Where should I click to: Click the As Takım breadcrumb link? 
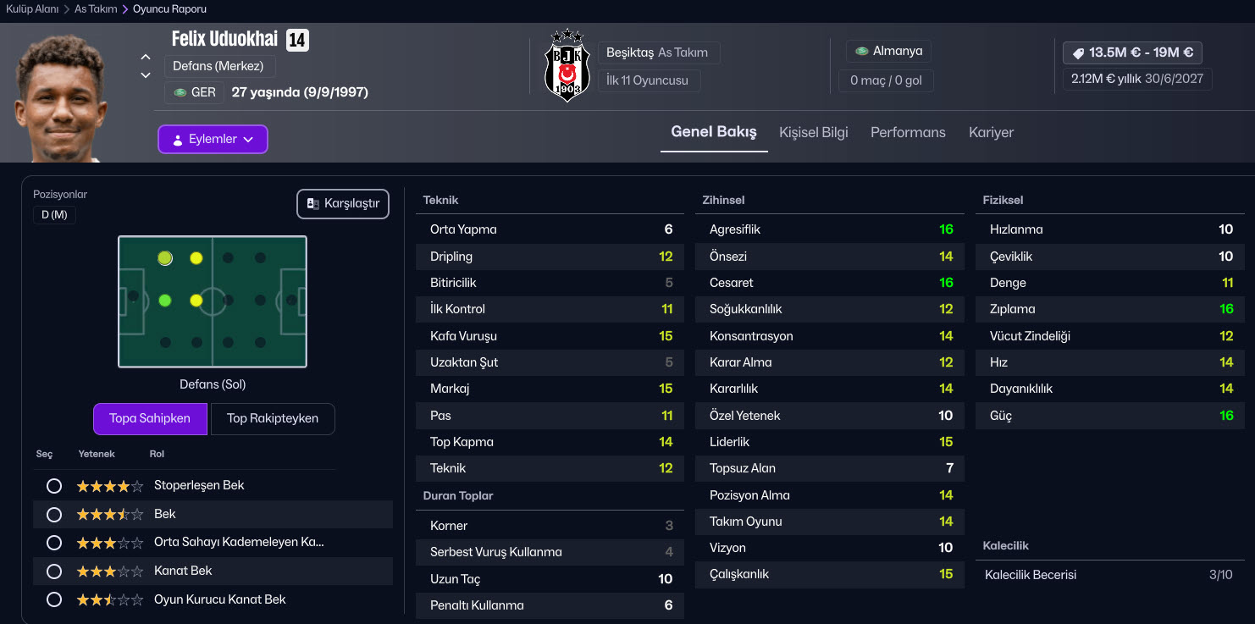[96, 9]
